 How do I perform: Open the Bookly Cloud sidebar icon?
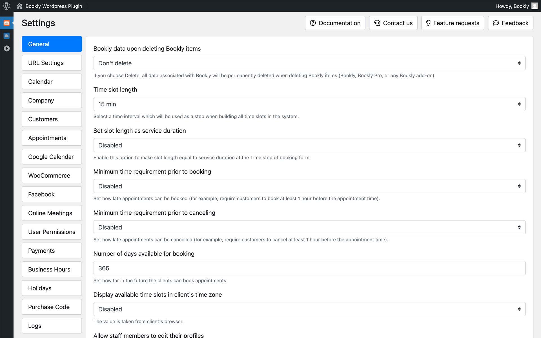click(6, 36)
